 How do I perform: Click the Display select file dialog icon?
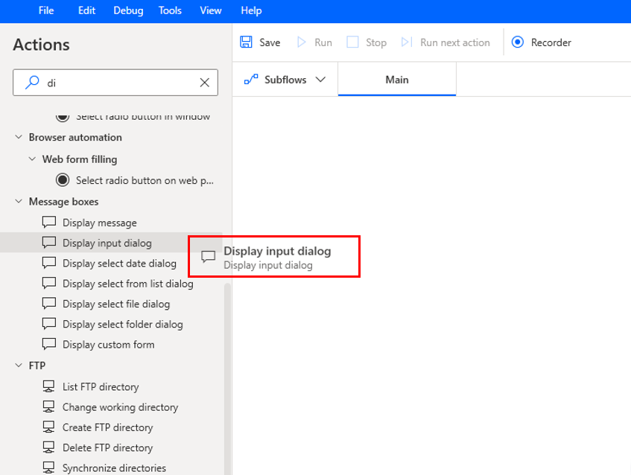pyautogui.click(x=49, y=303)
